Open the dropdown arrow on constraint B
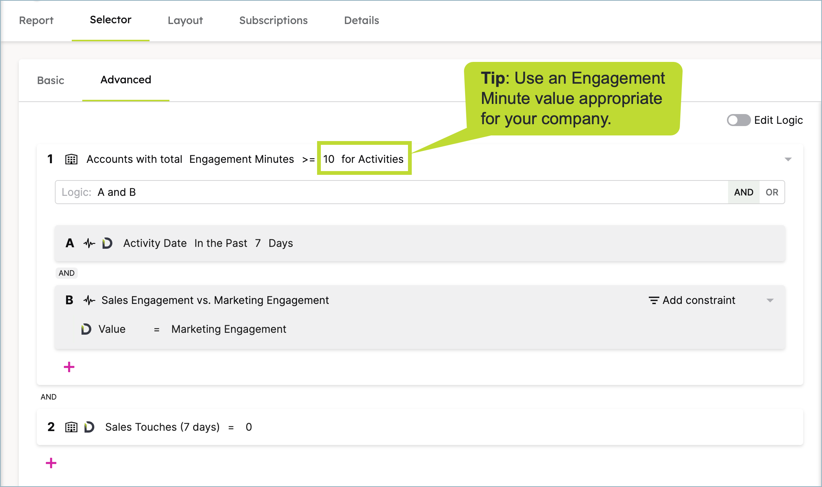The width and height of the screenshot is (822, 487). point(770,301)
